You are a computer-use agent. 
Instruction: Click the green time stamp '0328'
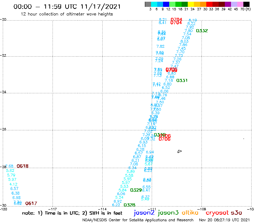pos(129,205)
